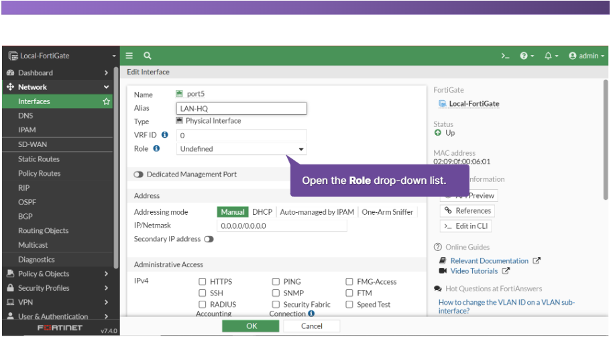The width and height of the screenshot is (613, 341).
Task: Check the SSH checkbox
Action: [202, 293]
